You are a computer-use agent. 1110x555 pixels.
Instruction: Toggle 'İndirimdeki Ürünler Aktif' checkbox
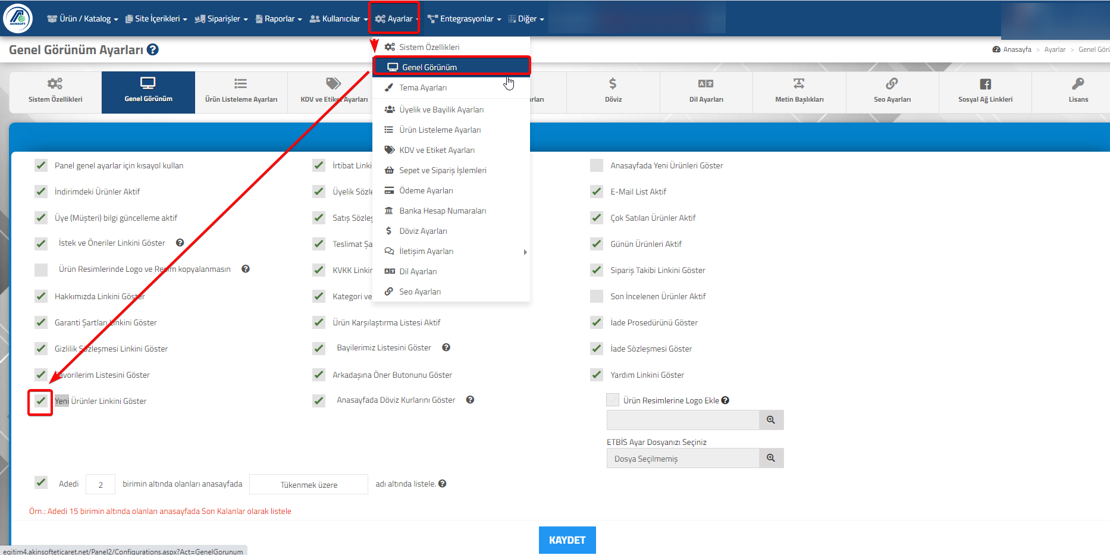point(41,192)
